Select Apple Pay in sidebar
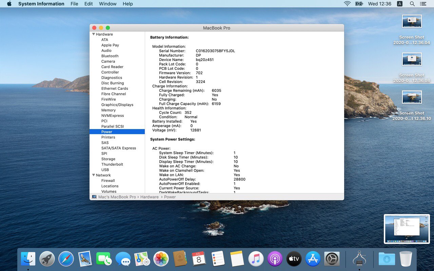This screenshot has width=434, height=271. [x=110, y=45]
